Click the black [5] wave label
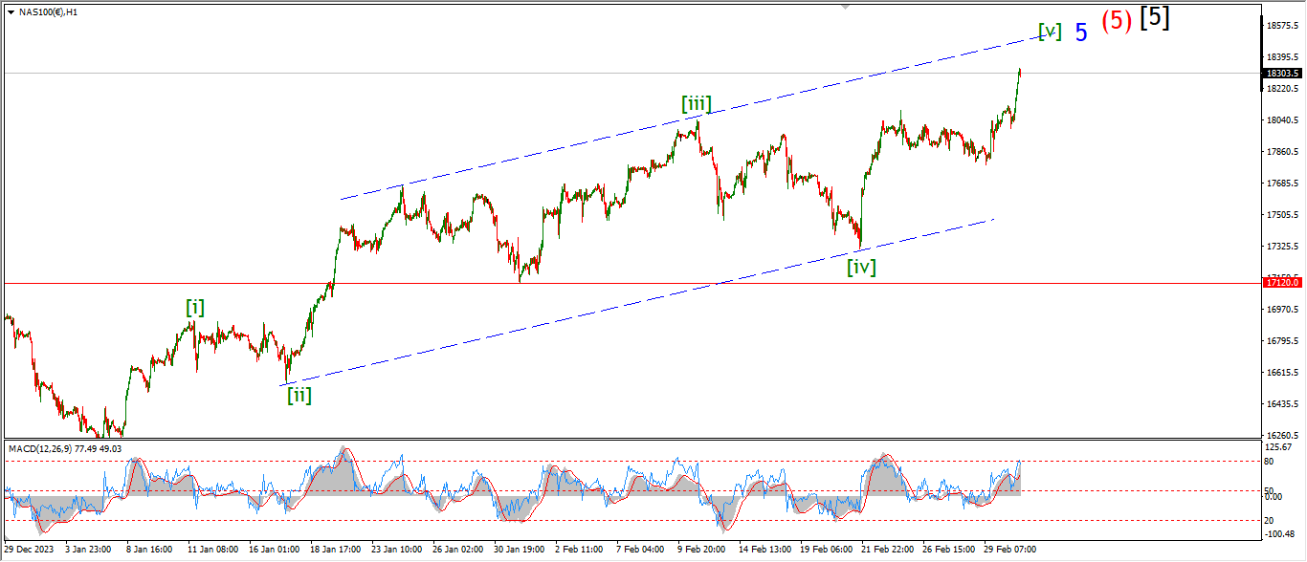1307x562 pixels. coord(1154,17)
